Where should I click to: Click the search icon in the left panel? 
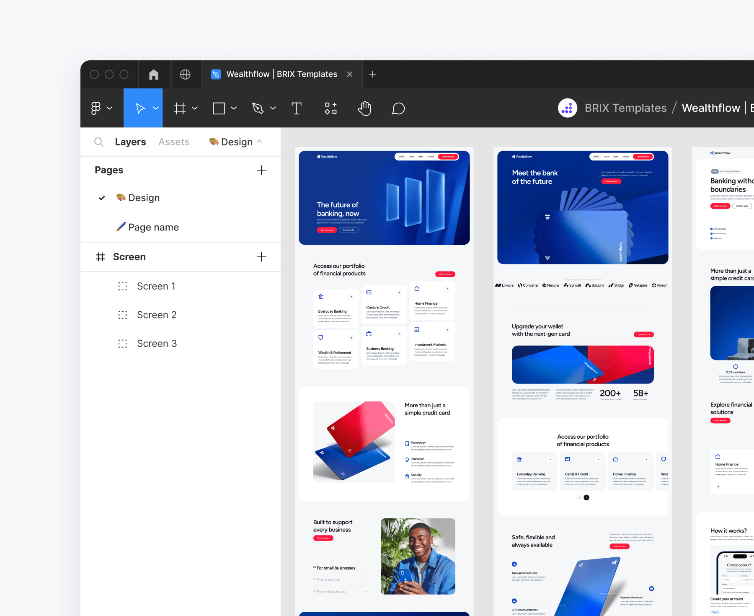click(99, 142)
